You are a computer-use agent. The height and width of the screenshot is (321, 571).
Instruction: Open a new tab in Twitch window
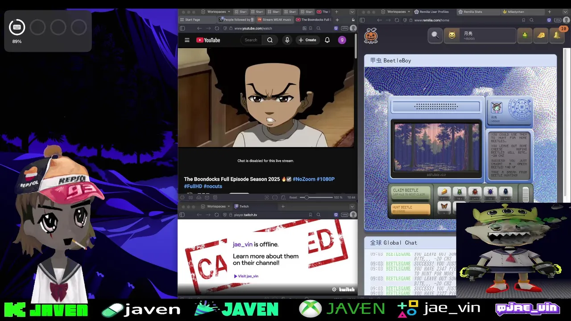coord(283,206)
